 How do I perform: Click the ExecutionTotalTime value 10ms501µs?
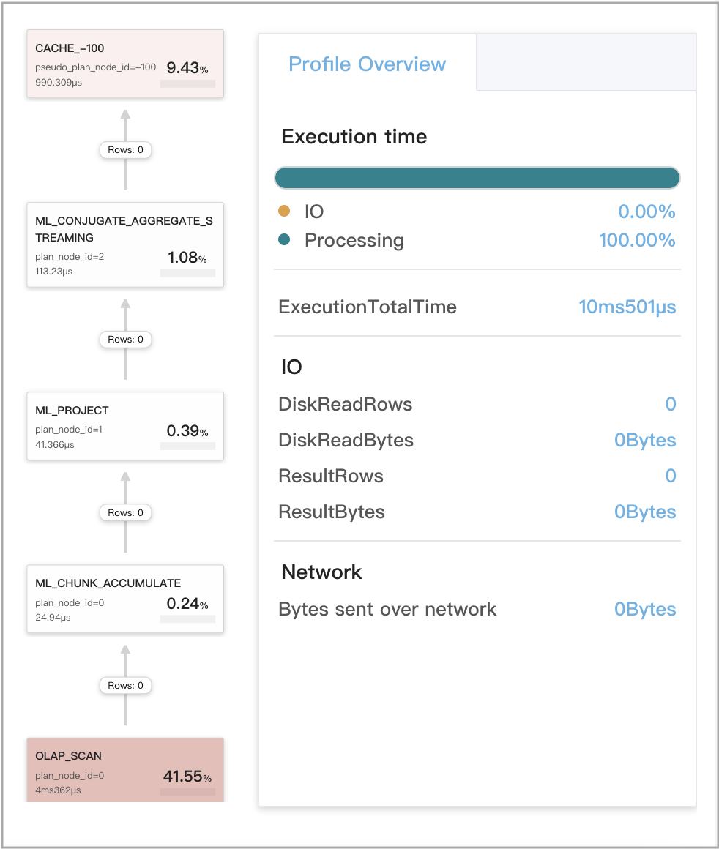tap(627, 307)
